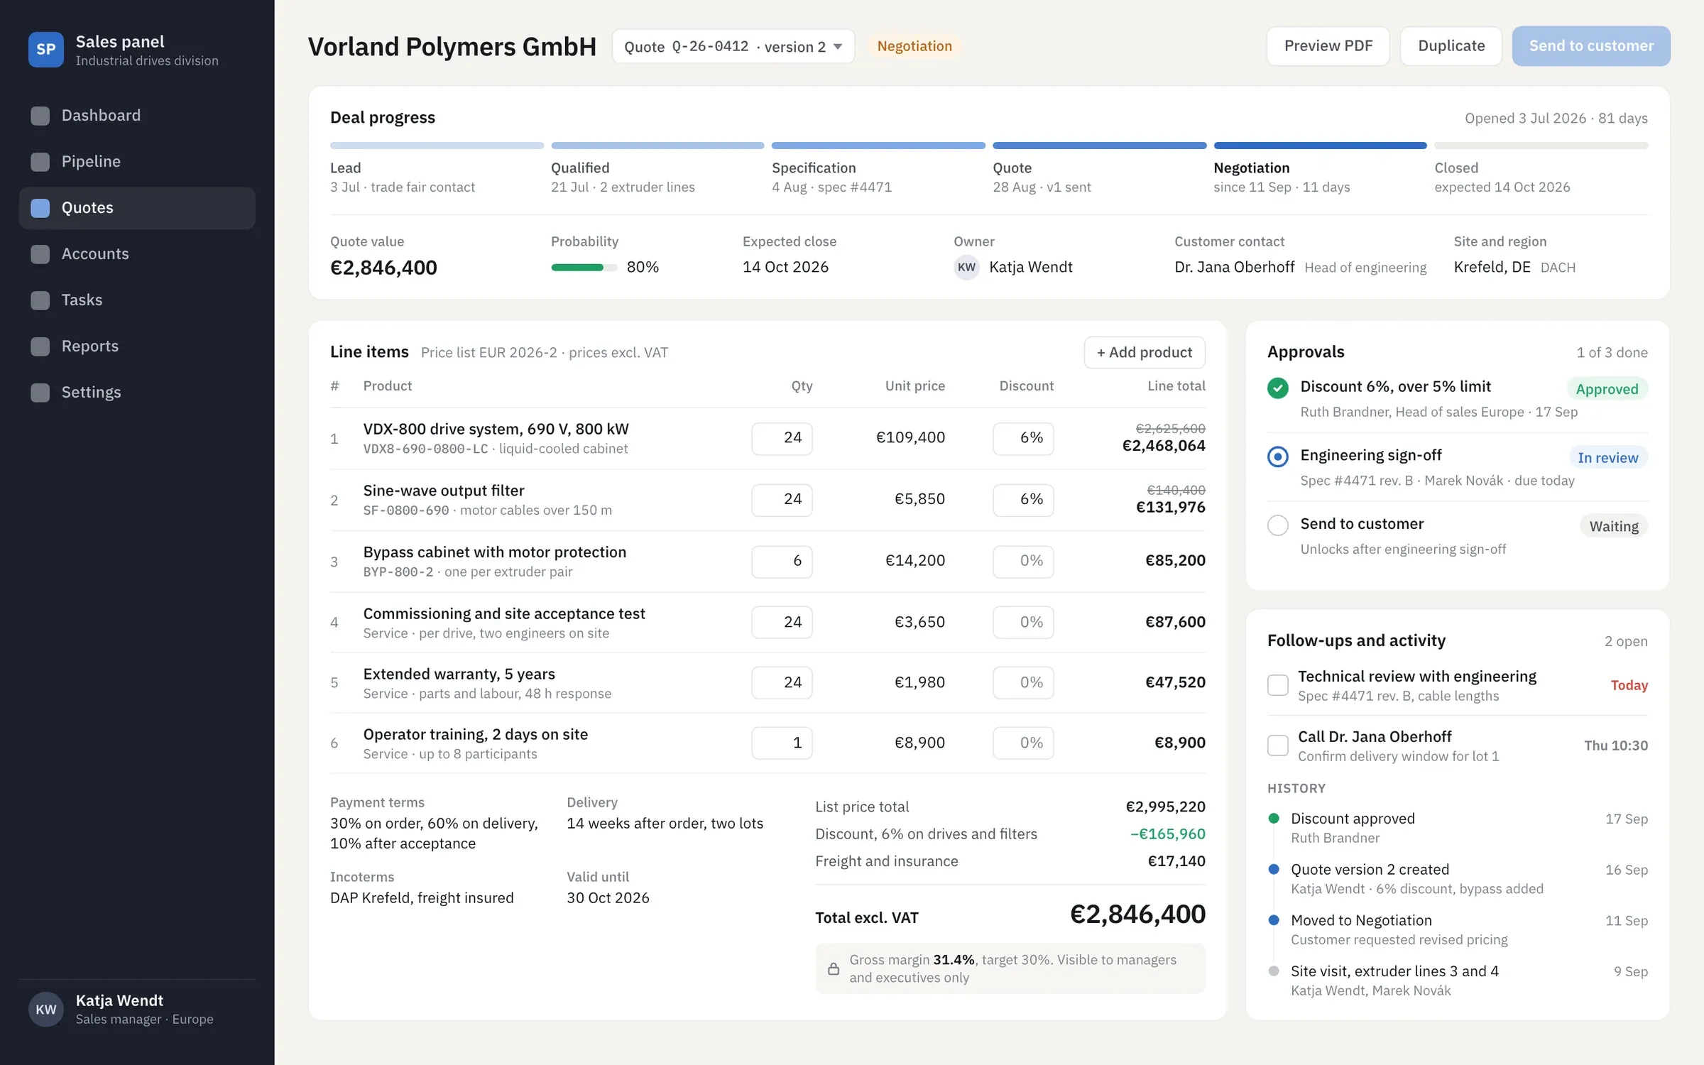
Task: Click the Accounts sidebar icon
Action: click(40, 254)
